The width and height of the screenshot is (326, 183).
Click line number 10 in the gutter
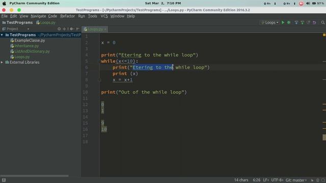pos(85,92)
